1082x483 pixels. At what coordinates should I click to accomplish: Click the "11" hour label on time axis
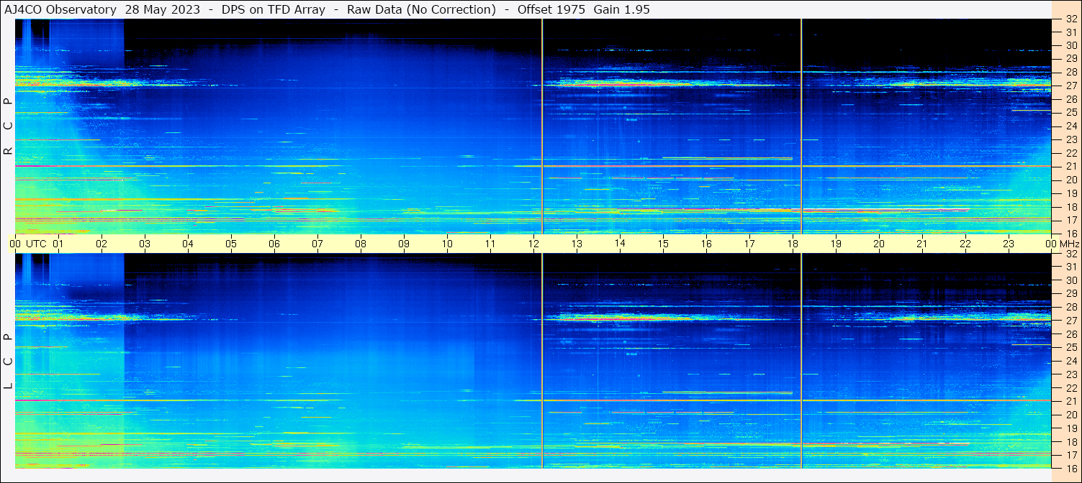pyautogui.click(x=490, y=244)
